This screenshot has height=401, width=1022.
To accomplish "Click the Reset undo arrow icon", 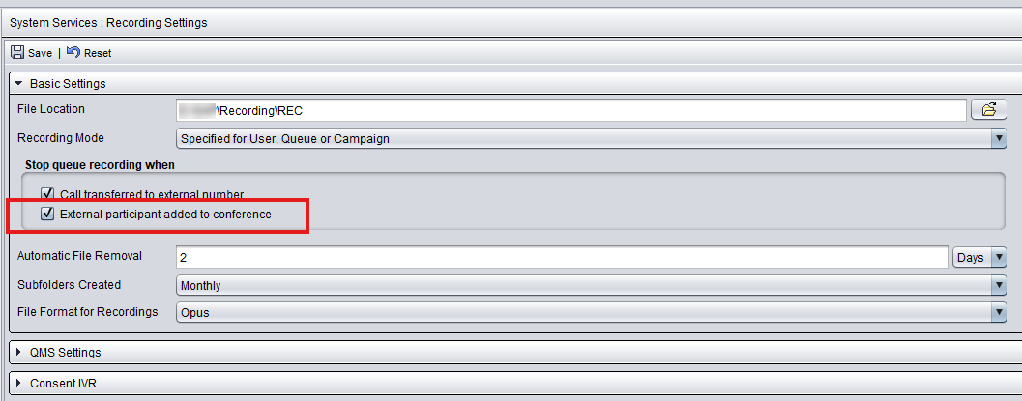I will (x=73, y=52).
